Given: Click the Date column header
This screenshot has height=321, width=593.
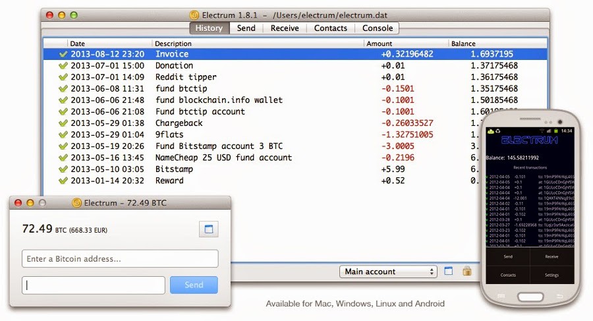Looking at the screenshot, I should coord(109,43).
